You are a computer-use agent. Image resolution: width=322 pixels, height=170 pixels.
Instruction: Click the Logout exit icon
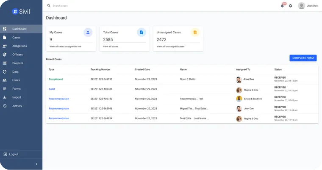(5, 154)
